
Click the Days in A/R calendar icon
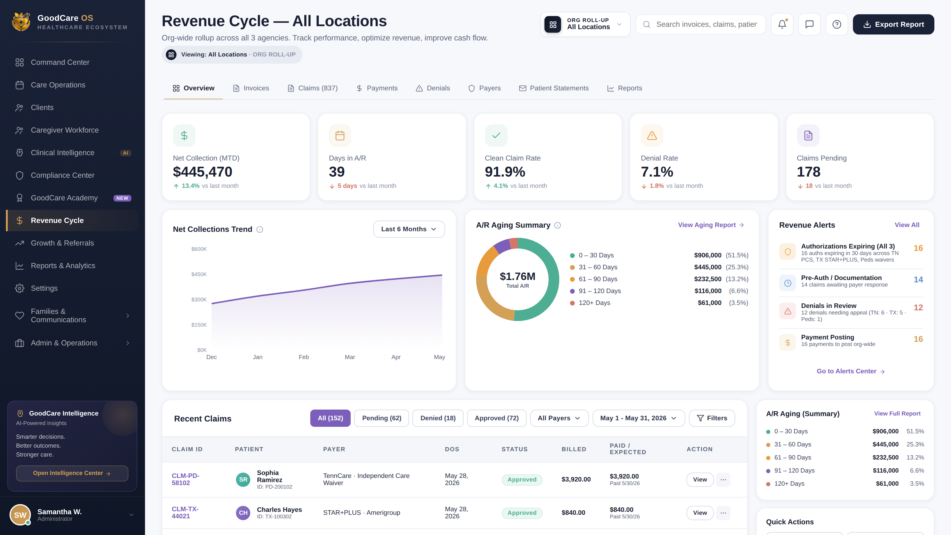pyautogui.click(x=340, y=136)
